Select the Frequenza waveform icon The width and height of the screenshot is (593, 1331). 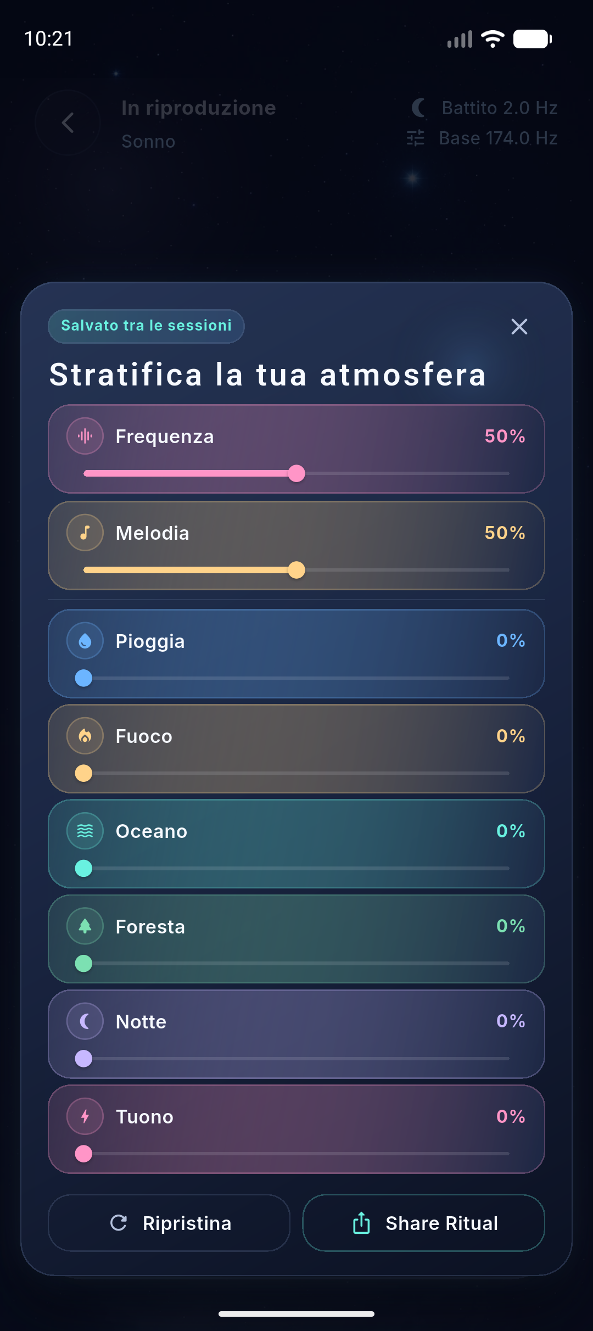(x=84, y=436)
